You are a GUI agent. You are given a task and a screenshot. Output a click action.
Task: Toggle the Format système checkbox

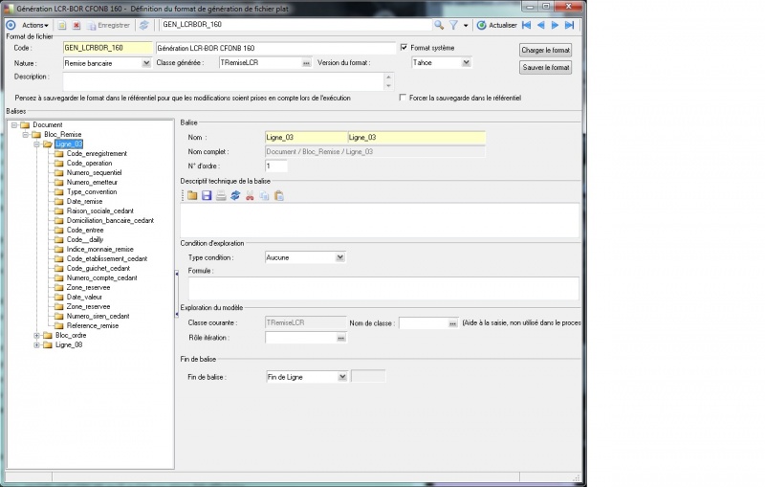pyautogui.click(x=404, y=47)
